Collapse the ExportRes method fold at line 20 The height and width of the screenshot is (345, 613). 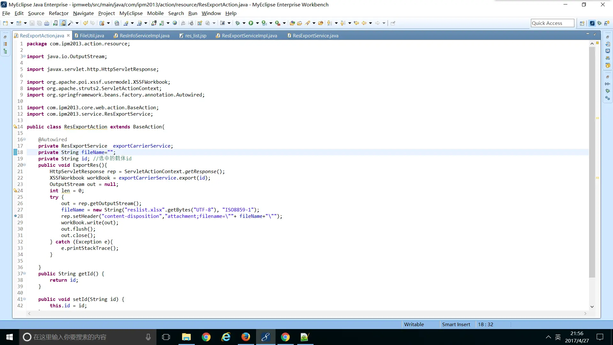tap(25, 165)
